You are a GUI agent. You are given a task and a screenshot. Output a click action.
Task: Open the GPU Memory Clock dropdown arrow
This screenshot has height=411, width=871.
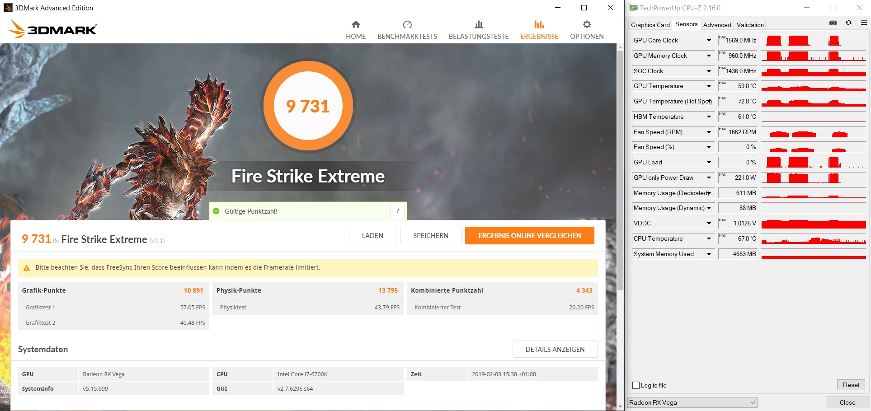click(x=709, y=56)
